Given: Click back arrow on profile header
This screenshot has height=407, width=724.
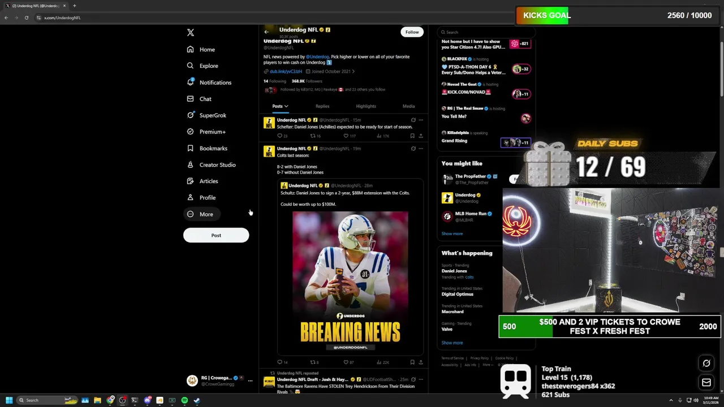Looking at the screenshot, I should pyautogui.click(x=266, y=32).
